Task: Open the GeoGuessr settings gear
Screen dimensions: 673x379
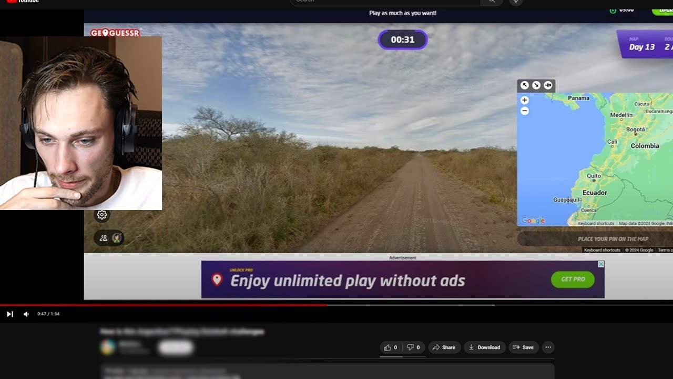Action: point(102,215)
